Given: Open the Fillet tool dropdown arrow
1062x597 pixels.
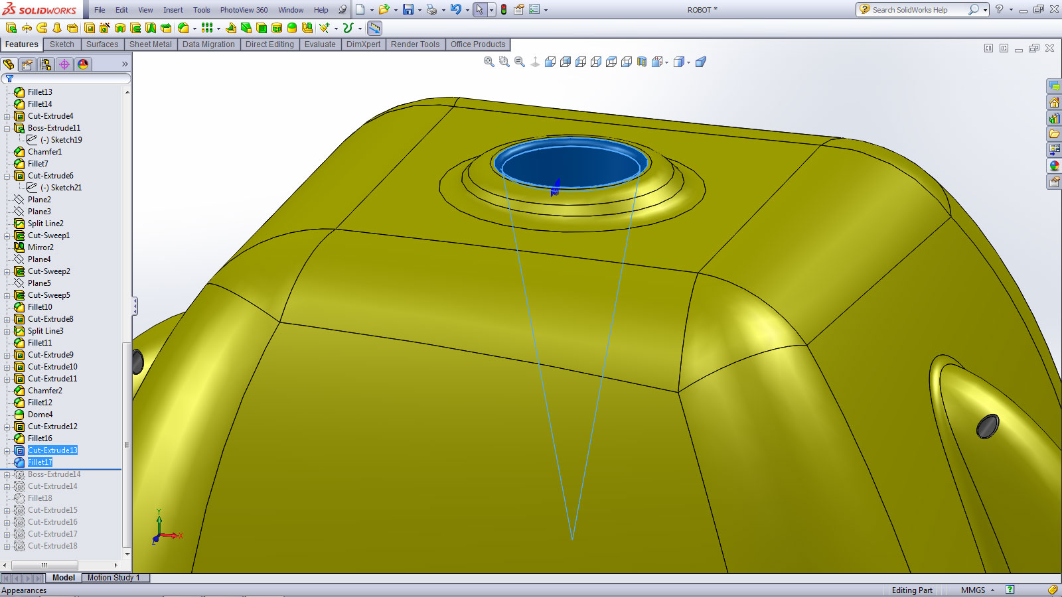Looking at the screenshot, I should [x=194, y=29].
